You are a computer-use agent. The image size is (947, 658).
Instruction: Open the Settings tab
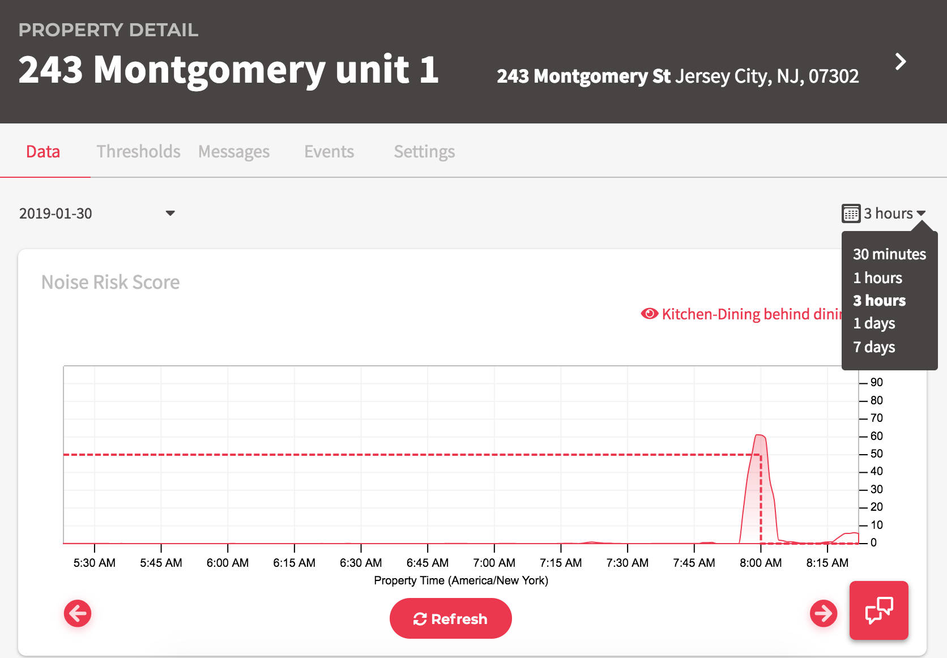tap(424, 152)
